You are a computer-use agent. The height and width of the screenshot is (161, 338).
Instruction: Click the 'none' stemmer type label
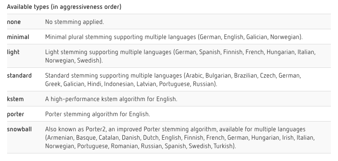point(14,22)
